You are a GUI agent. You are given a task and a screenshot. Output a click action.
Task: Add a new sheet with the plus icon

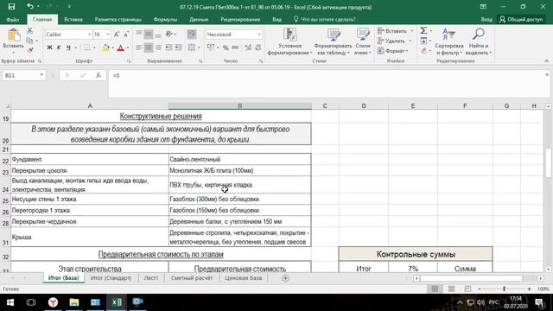(x=285, y=278)
